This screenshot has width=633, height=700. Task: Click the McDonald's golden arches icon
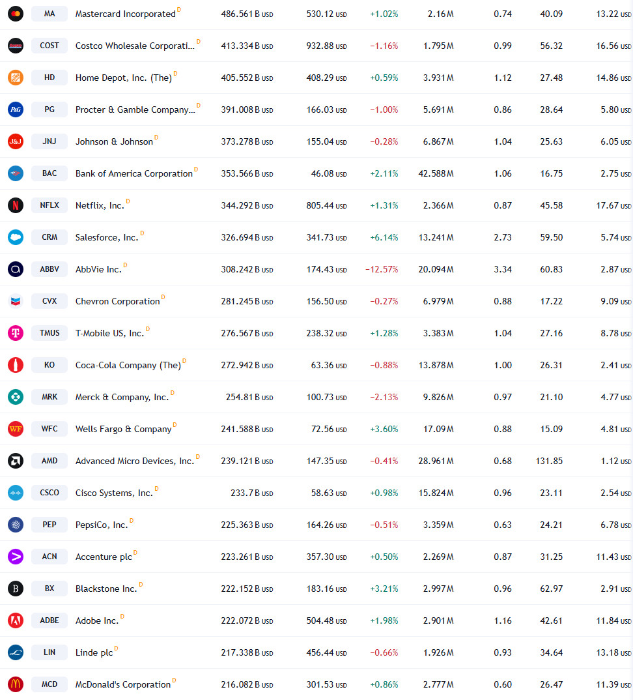16,684
